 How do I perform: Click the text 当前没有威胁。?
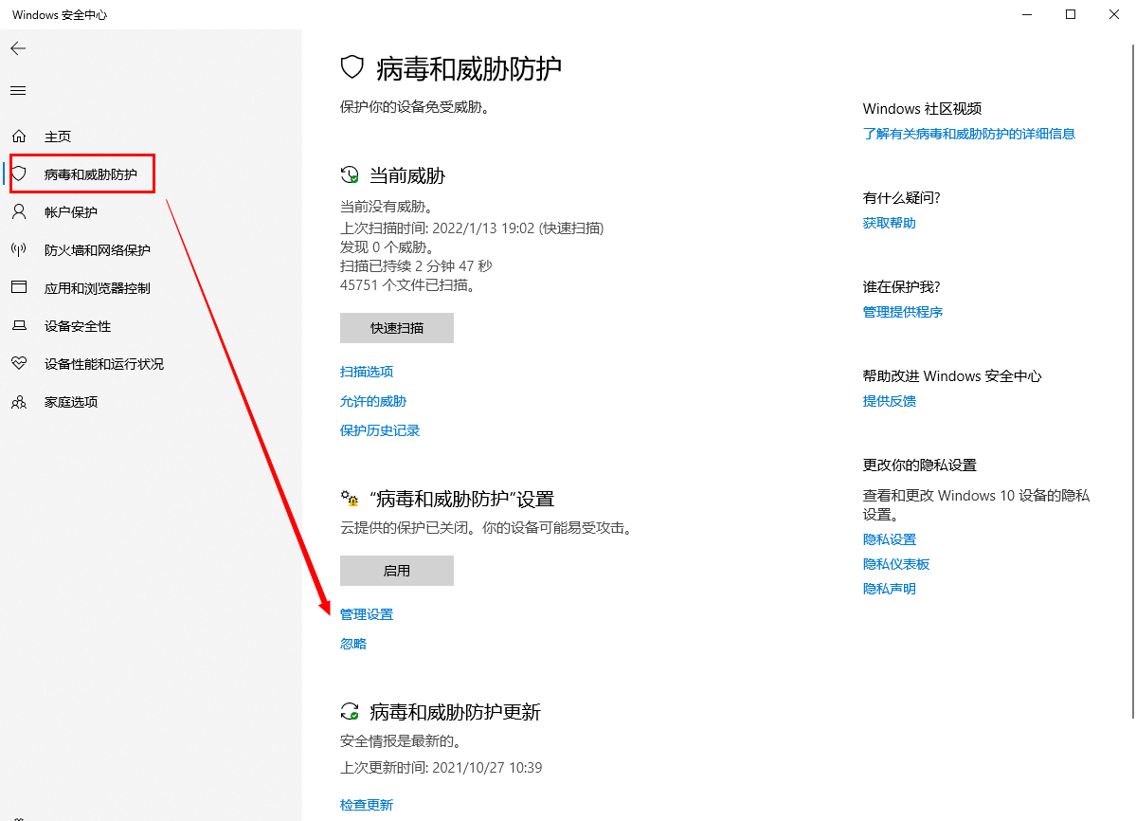(x=387, y=207)
